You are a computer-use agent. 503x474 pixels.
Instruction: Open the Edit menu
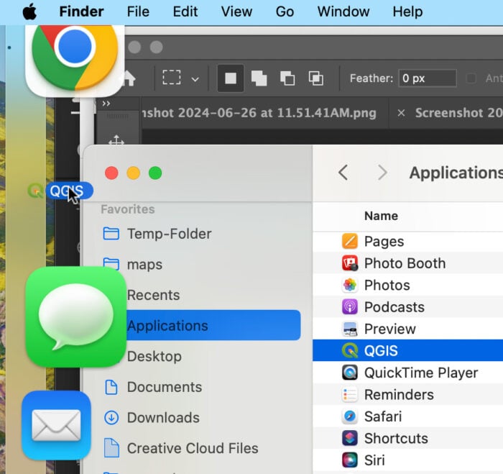pyautogui.click(x=185, y=12)
